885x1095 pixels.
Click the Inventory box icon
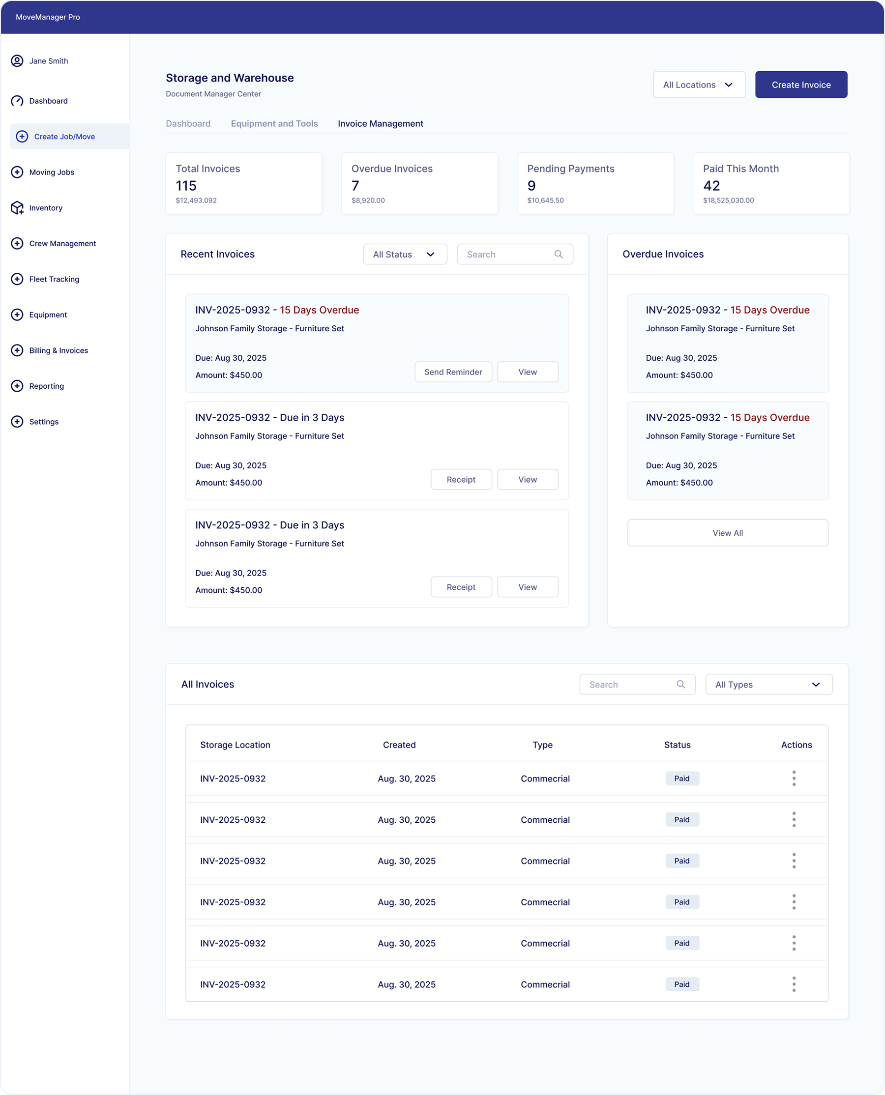click(17, 208)
